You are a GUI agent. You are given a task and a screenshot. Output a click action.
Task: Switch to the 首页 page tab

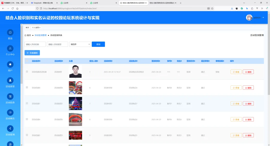(x=27, y=28)
